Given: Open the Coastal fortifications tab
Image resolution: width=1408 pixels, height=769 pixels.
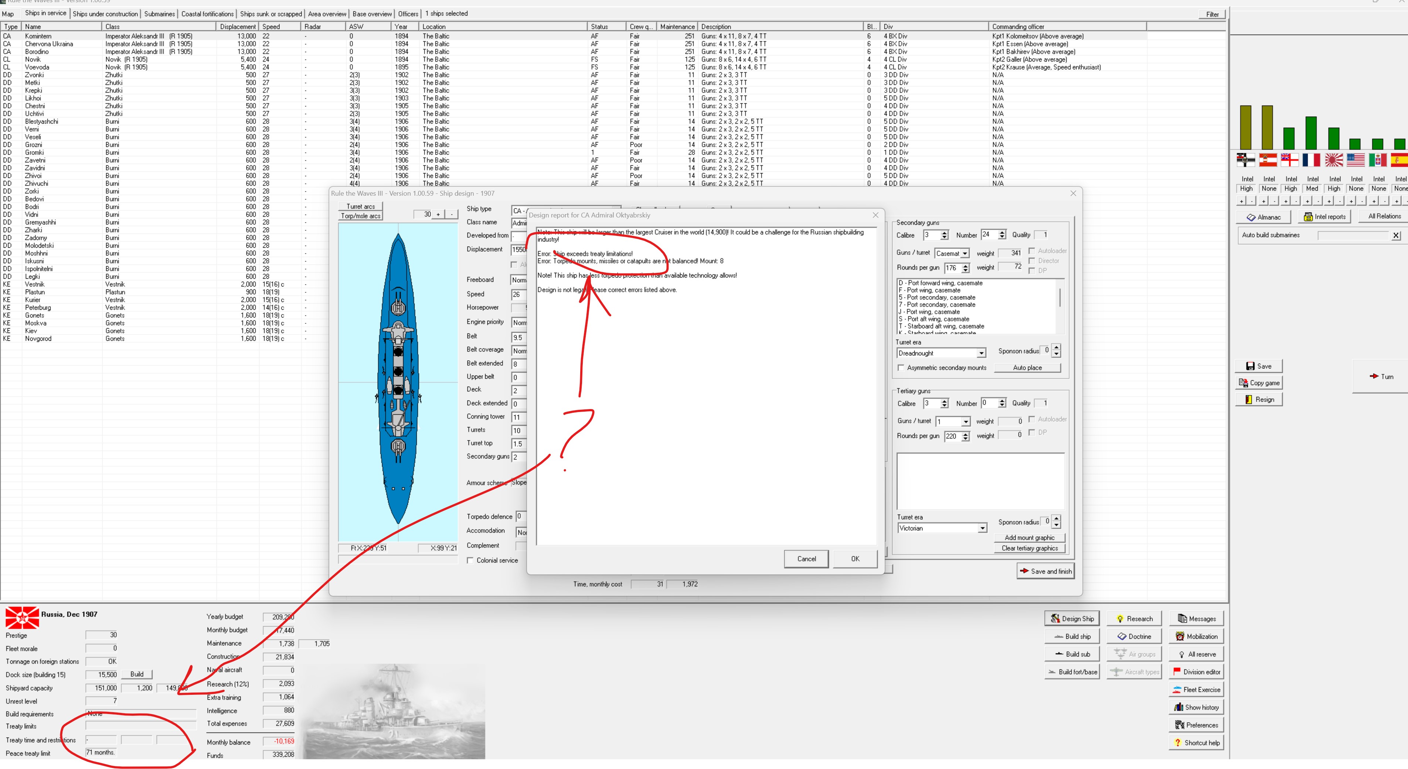Looking at the screenshot, I should point(207,14).
